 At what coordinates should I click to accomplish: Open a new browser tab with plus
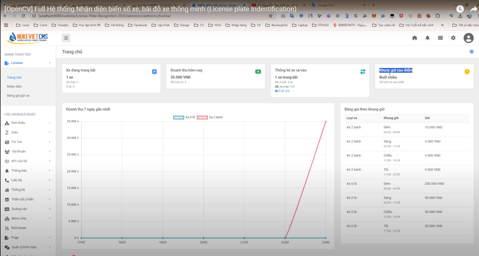coord(374,5)
